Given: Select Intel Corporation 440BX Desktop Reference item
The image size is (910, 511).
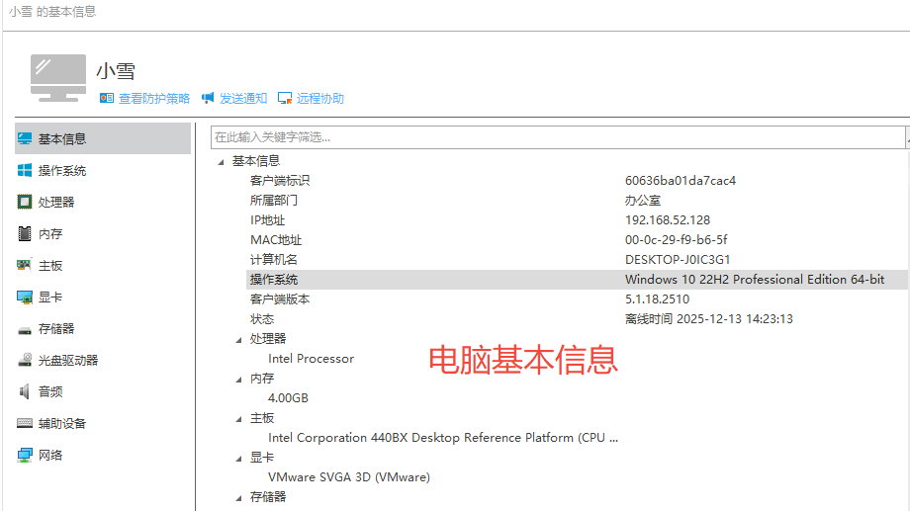Looking at the screenshot, I should pos(443,437).
